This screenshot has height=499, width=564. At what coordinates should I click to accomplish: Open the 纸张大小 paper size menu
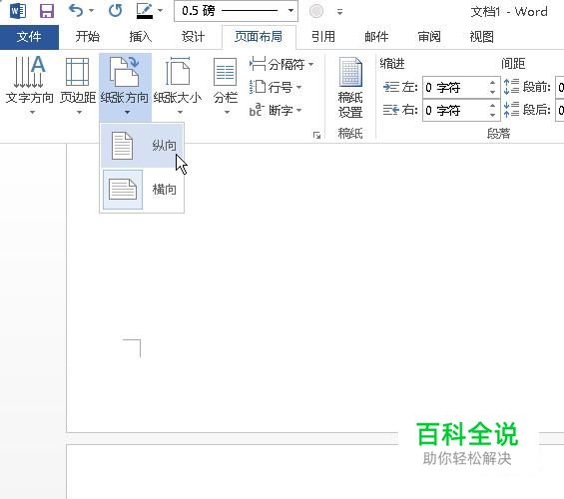pos(178,86)
